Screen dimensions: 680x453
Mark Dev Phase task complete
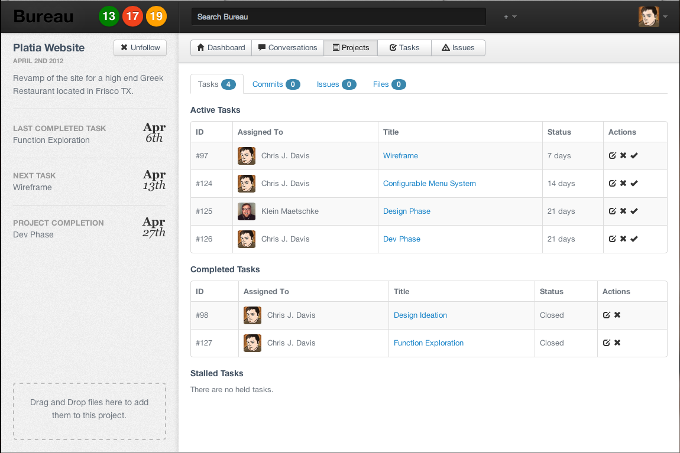tap(634, 239)
